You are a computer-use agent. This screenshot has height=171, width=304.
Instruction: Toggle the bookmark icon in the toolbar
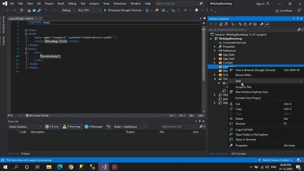pos(196,10)
